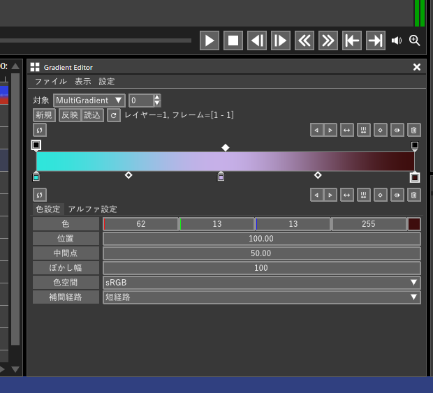Click the 反映 button
Image resolution: width=433 pixels, height=393 pixels.
tap(70, 115)
